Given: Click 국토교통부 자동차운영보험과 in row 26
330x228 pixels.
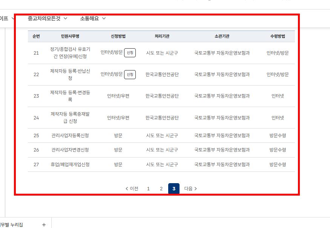Looking at the screenshot, I should (x=222, y=150).
